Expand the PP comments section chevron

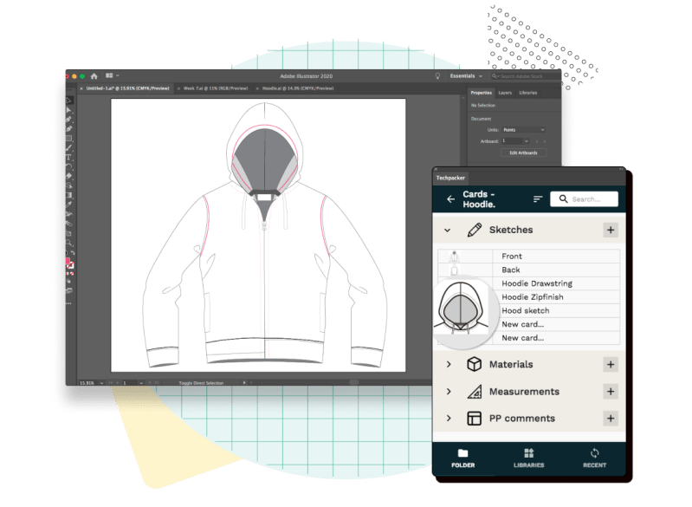click(x=449, y=419)
